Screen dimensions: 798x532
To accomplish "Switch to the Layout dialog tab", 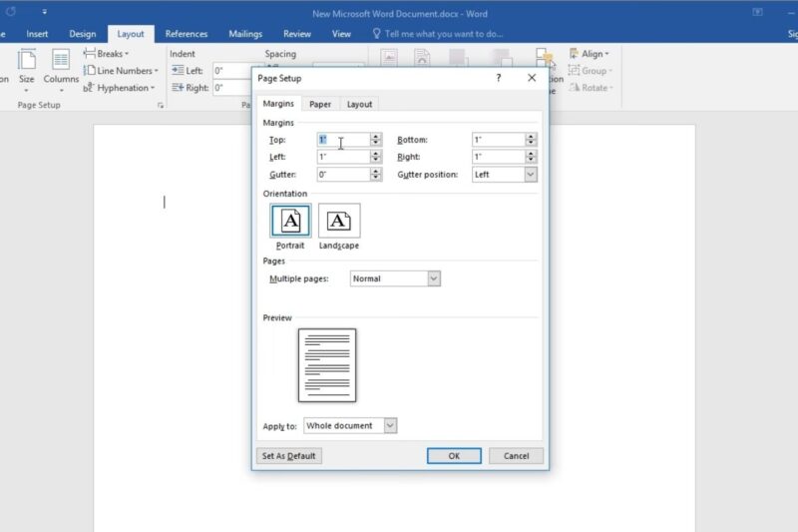I will (359, 104).
